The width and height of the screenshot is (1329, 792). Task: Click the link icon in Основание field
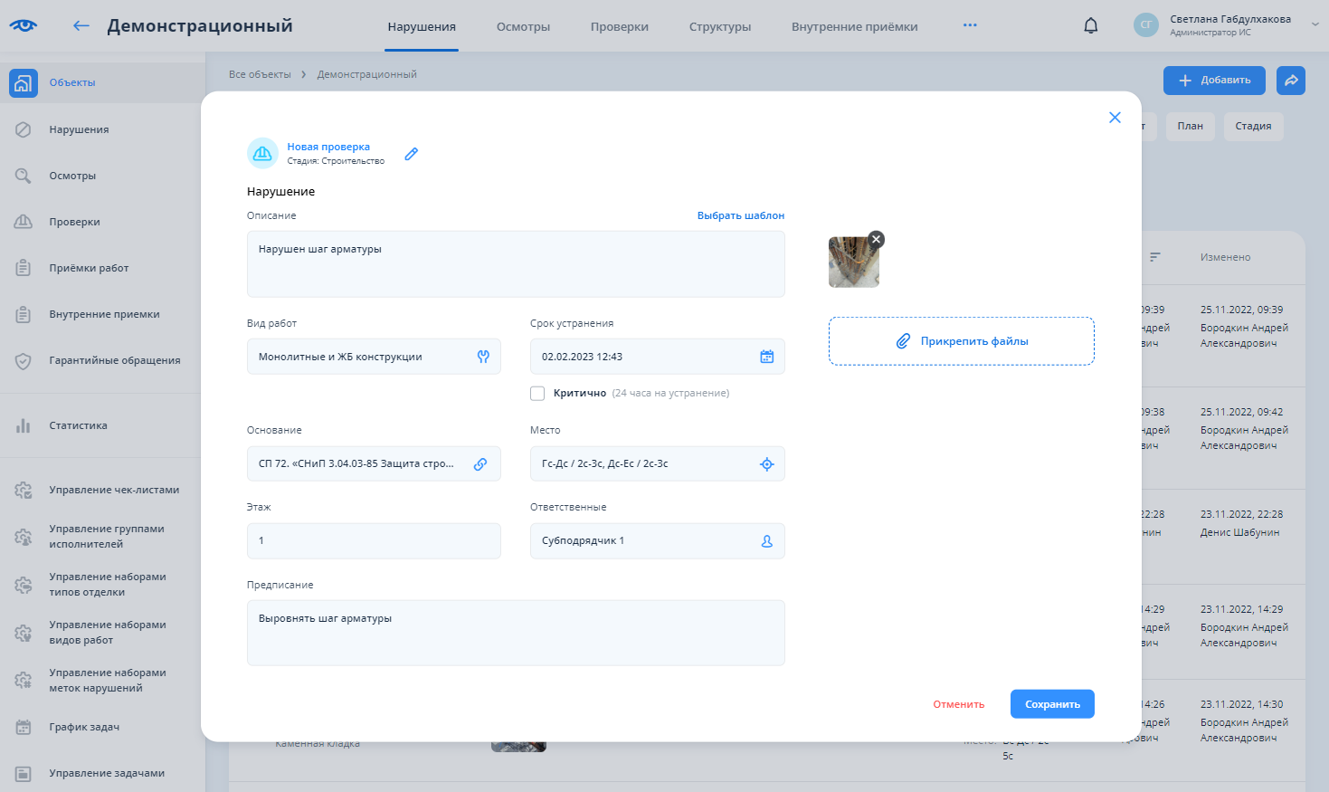tap(480, 464)
